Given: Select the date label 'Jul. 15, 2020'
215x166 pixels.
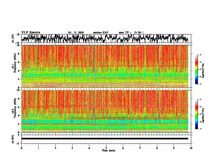Looking at the screenshot, I should tap(76, 33).
